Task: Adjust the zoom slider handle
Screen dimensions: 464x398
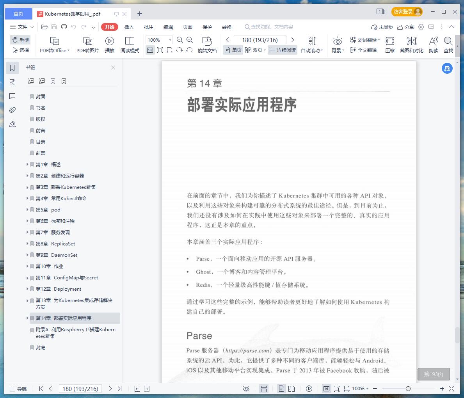Action: 408,389
